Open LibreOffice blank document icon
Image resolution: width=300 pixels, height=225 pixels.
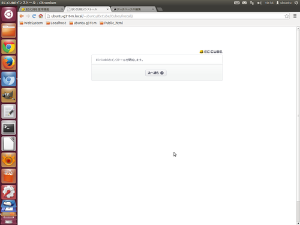[8, 144]
